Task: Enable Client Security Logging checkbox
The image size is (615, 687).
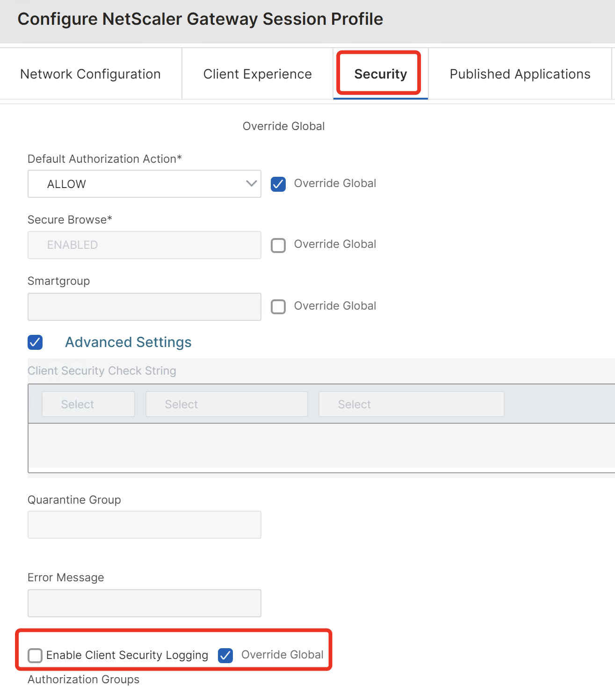Action: point(35,656)
